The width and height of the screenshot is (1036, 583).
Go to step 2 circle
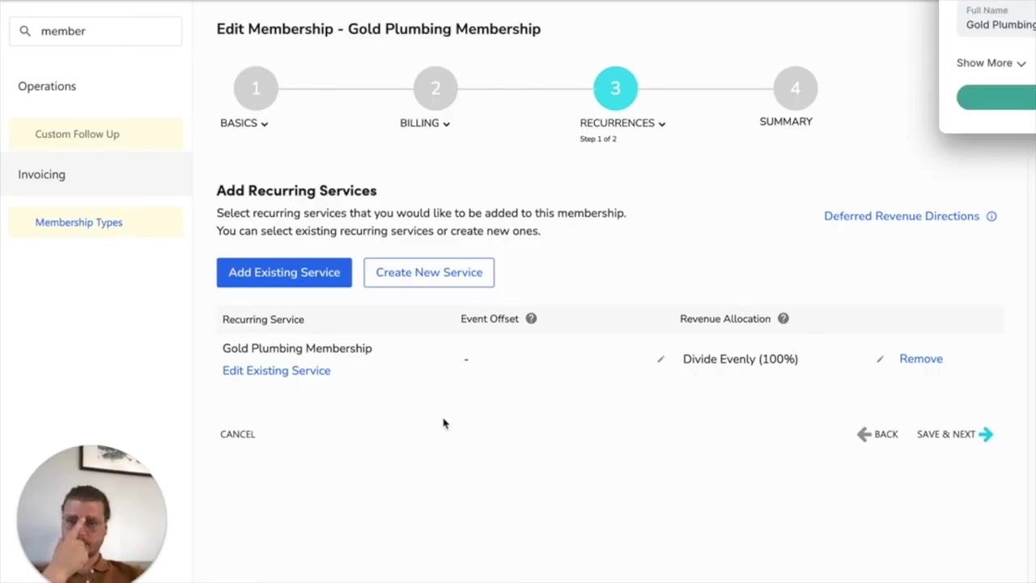coord(435,88)
